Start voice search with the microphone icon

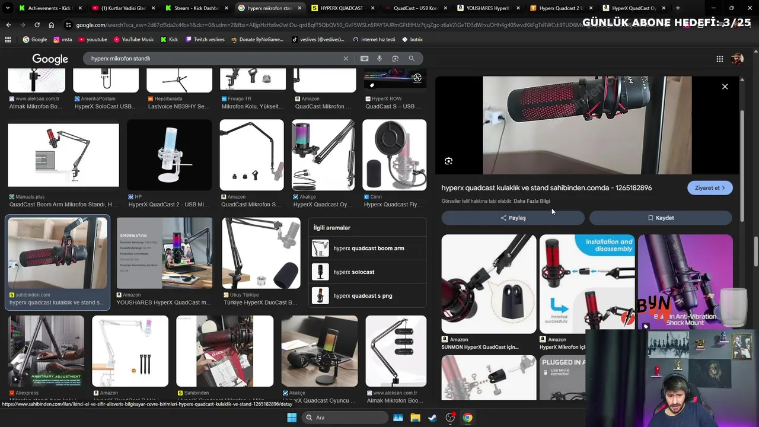point(379,59)
